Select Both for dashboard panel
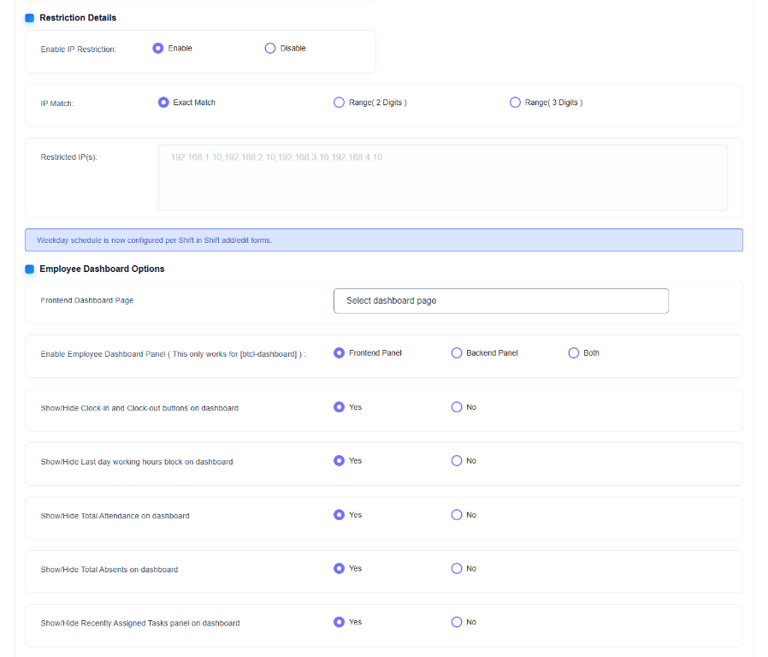Screen dimensions: 768x657 pos(574,352)
